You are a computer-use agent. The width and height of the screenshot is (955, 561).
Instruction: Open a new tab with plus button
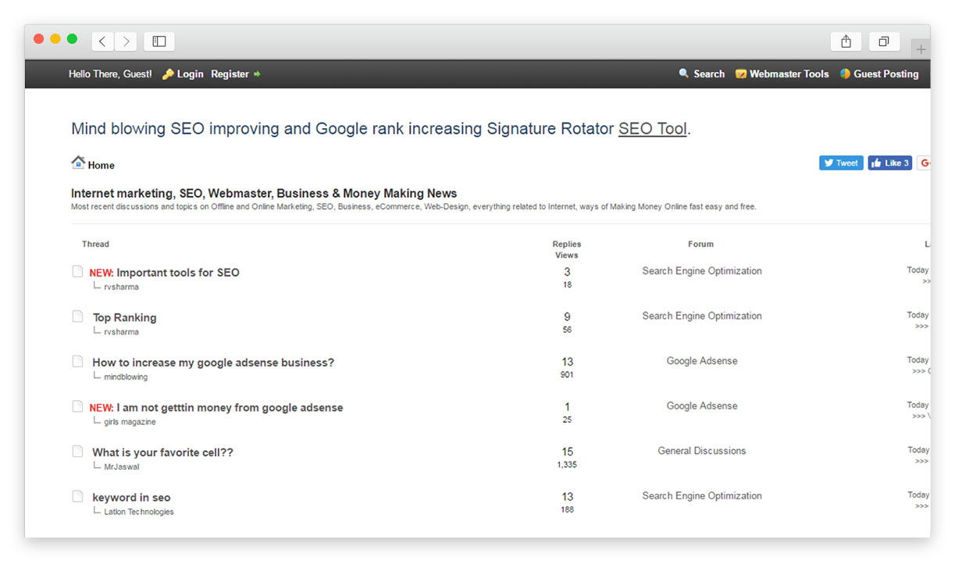[921, 49]
